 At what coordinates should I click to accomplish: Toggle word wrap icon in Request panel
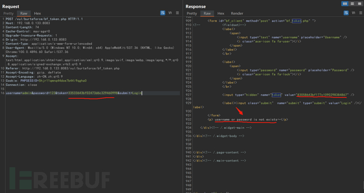point(162,13)
